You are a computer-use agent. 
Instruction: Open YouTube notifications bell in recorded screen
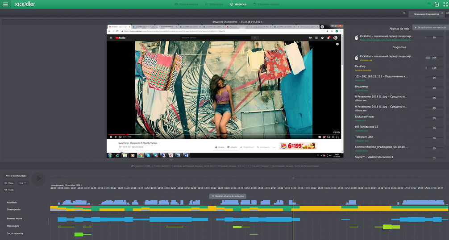pos(328,38)
